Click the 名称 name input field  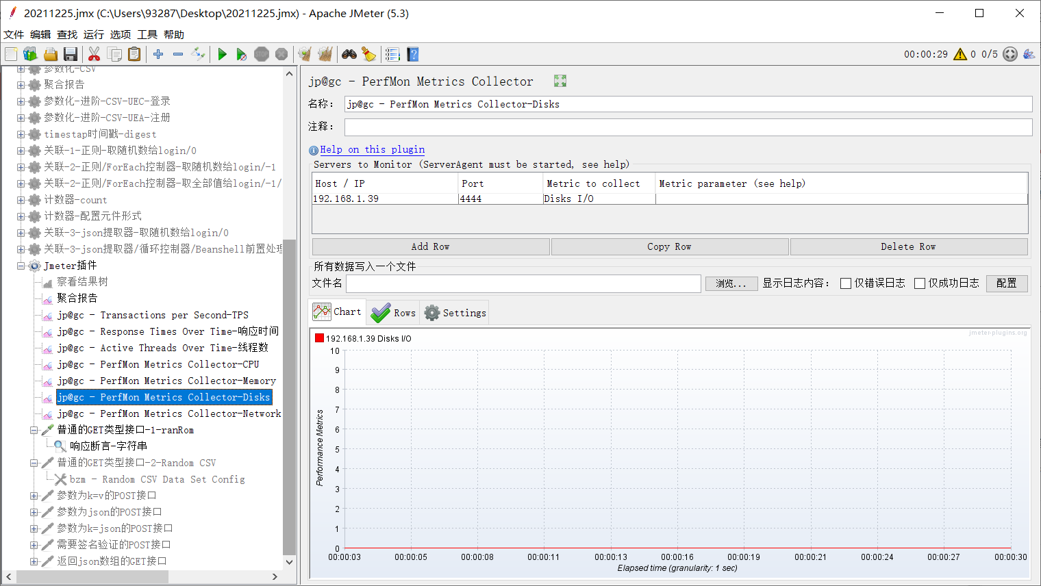click(x=688, y=104)
